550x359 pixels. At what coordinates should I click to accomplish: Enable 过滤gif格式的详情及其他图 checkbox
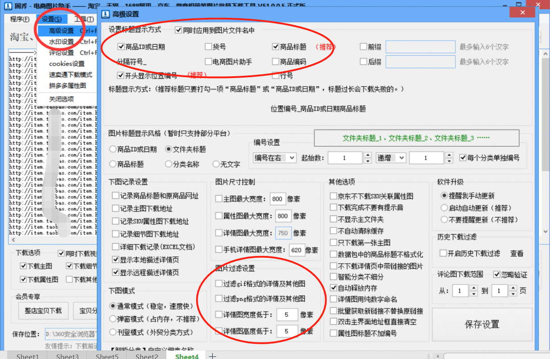pyautogui.click(x=260, y=284)
